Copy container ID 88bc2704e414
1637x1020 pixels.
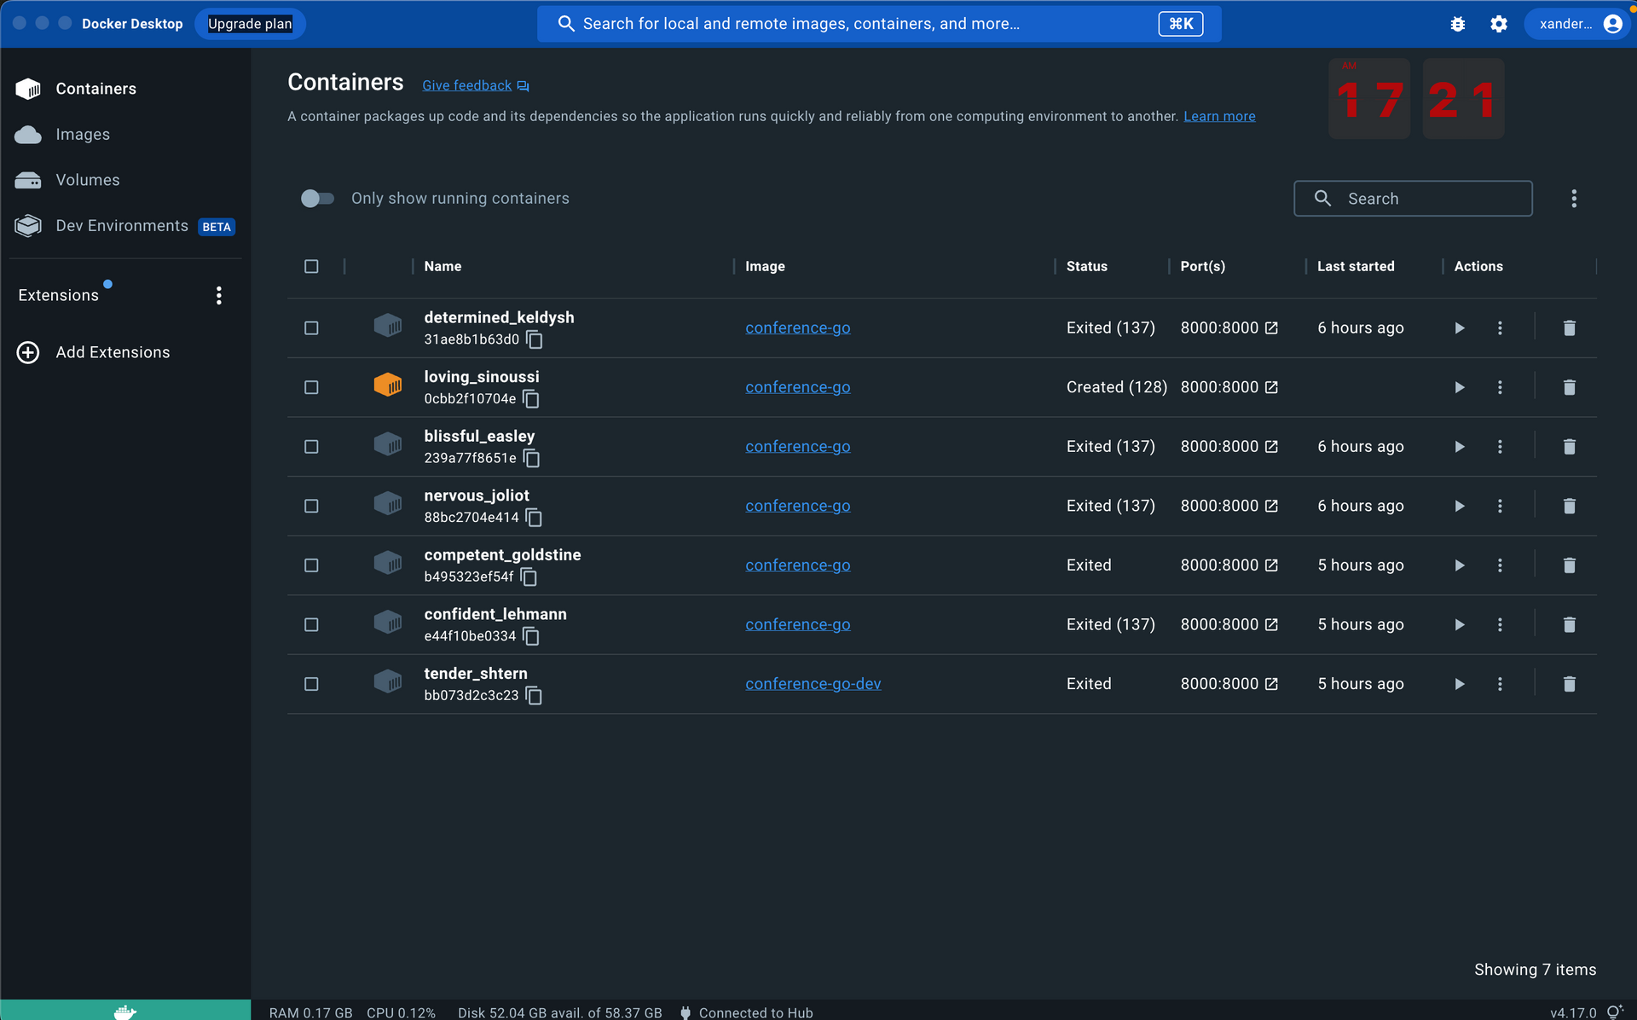(535, 518)
